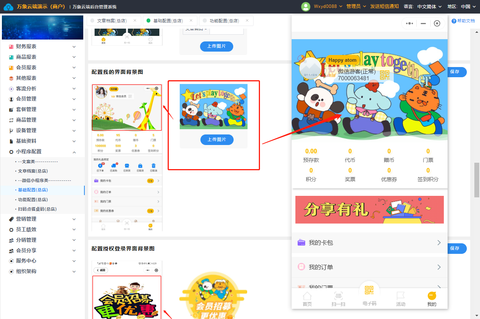
Task: Expand 会员分享 using its chevron
Action: (x=74, y=250)
